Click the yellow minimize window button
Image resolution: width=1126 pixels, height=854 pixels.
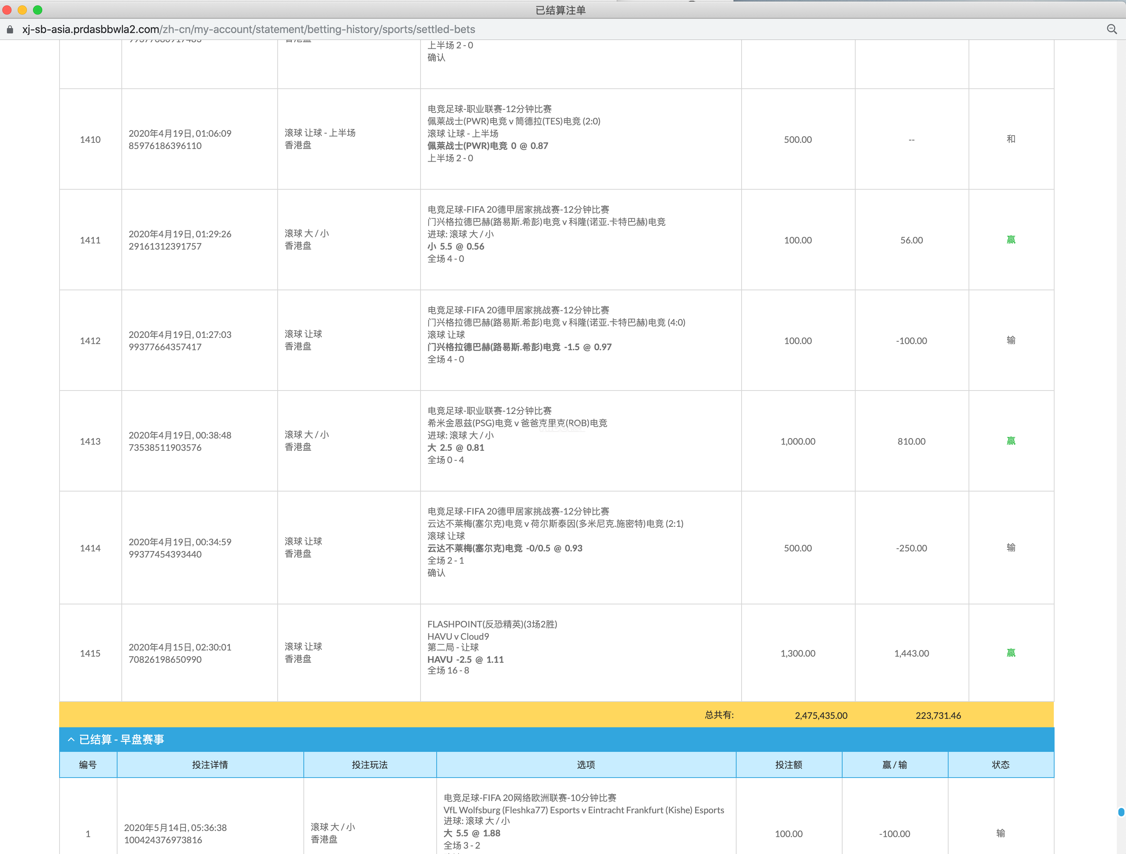22,10
